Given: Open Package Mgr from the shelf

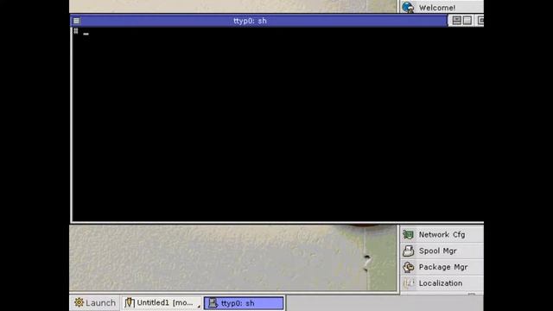Looking at the screenshot, I should [x=442, y=267].
